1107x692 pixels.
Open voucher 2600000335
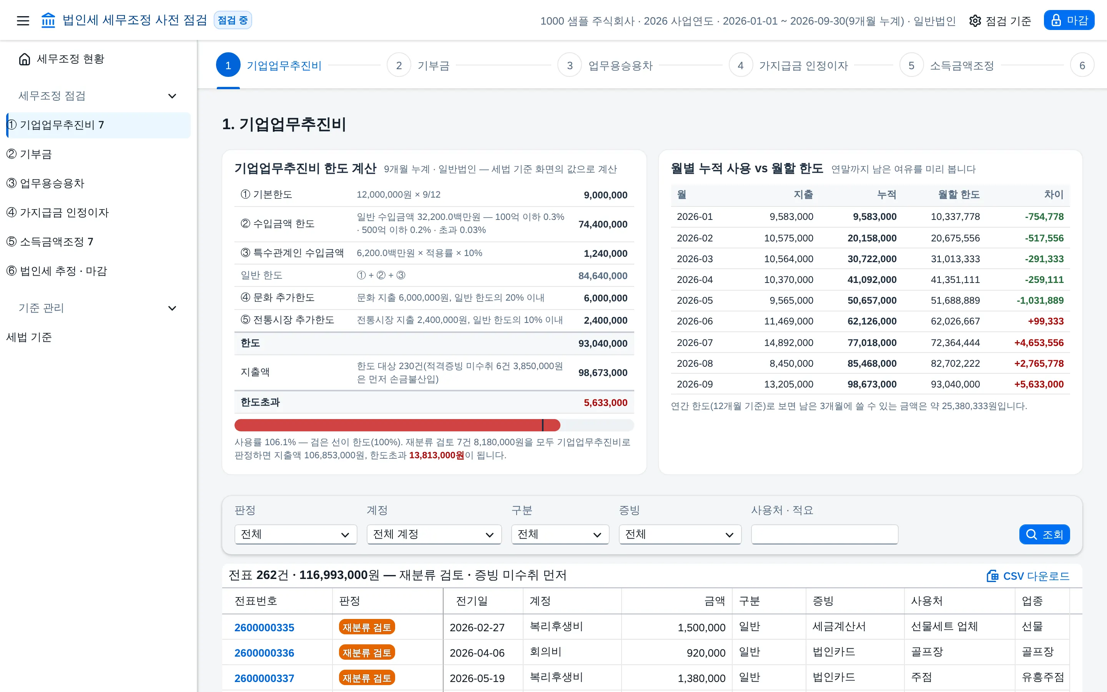[x=264, y=627]
